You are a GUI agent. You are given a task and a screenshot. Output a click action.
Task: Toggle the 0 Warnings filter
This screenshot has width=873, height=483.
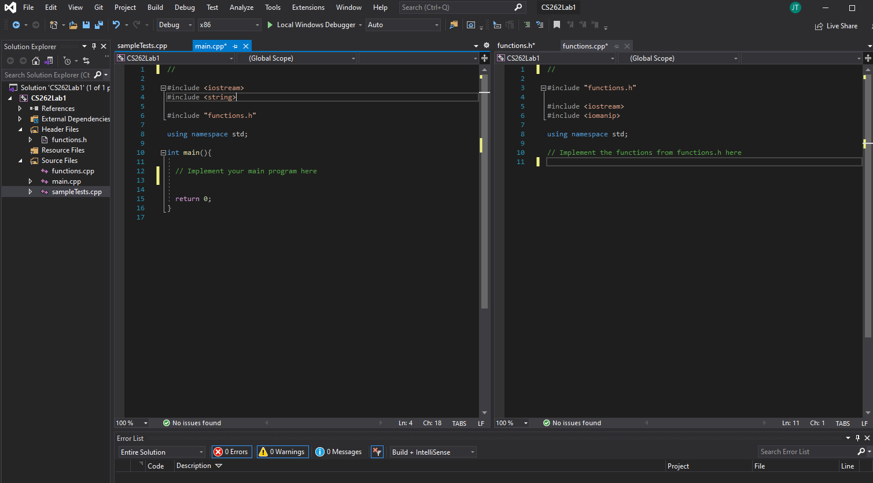[282, 452]
